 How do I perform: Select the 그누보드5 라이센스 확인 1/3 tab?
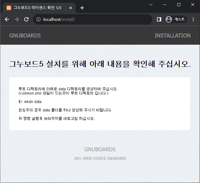pyautogui.click(x=39, y=8)
